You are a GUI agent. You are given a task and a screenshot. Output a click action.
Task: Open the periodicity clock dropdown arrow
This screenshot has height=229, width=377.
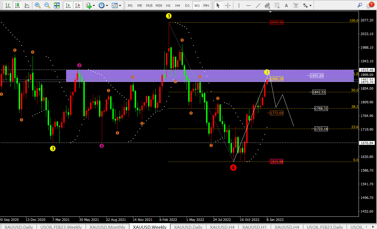pos(107,5)
